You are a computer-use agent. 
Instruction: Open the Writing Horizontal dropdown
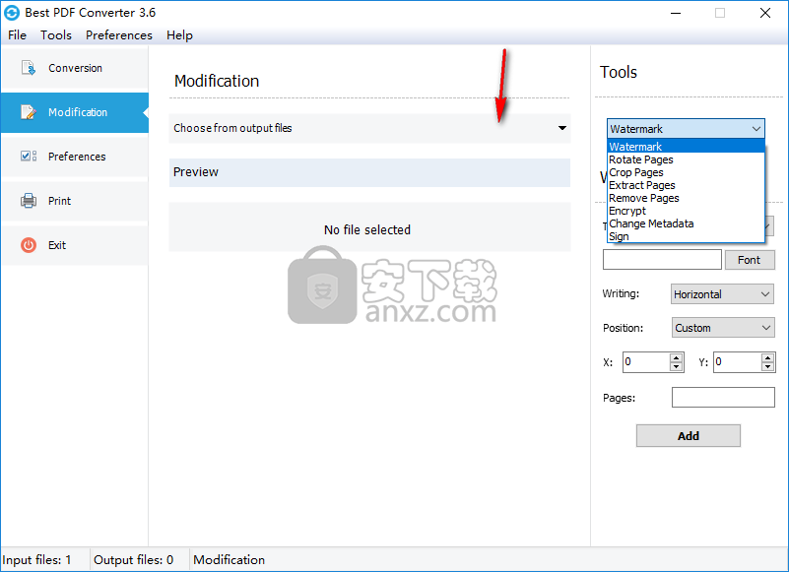tap(723, 294)
